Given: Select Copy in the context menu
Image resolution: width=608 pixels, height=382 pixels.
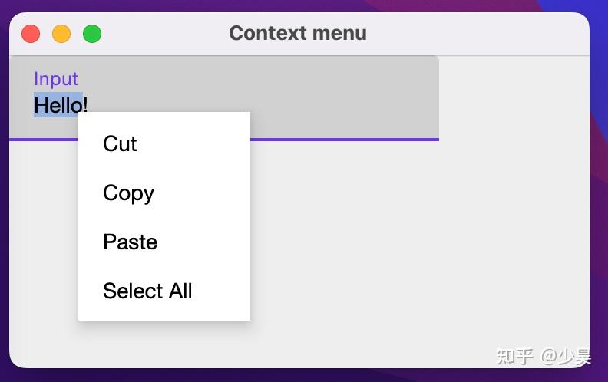Looking at the screenshot, I should click(x=128, y=193).
